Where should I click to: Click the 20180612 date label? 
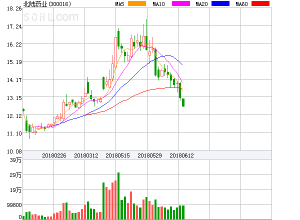tap(181, 155)
